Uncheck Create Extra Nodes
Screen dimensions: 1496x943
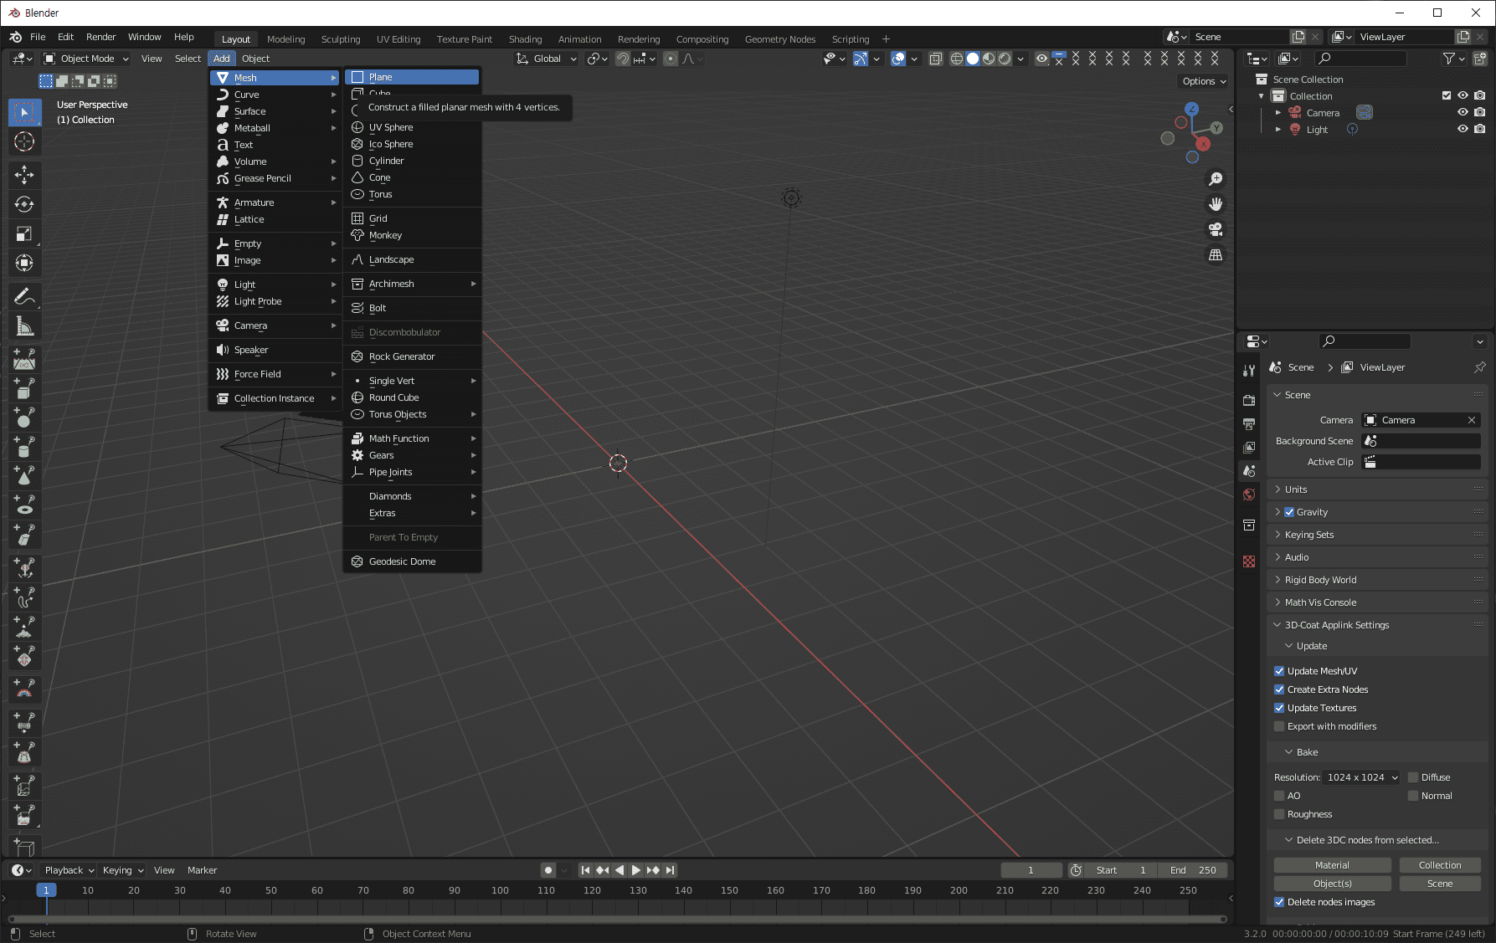coord(1279,689)
